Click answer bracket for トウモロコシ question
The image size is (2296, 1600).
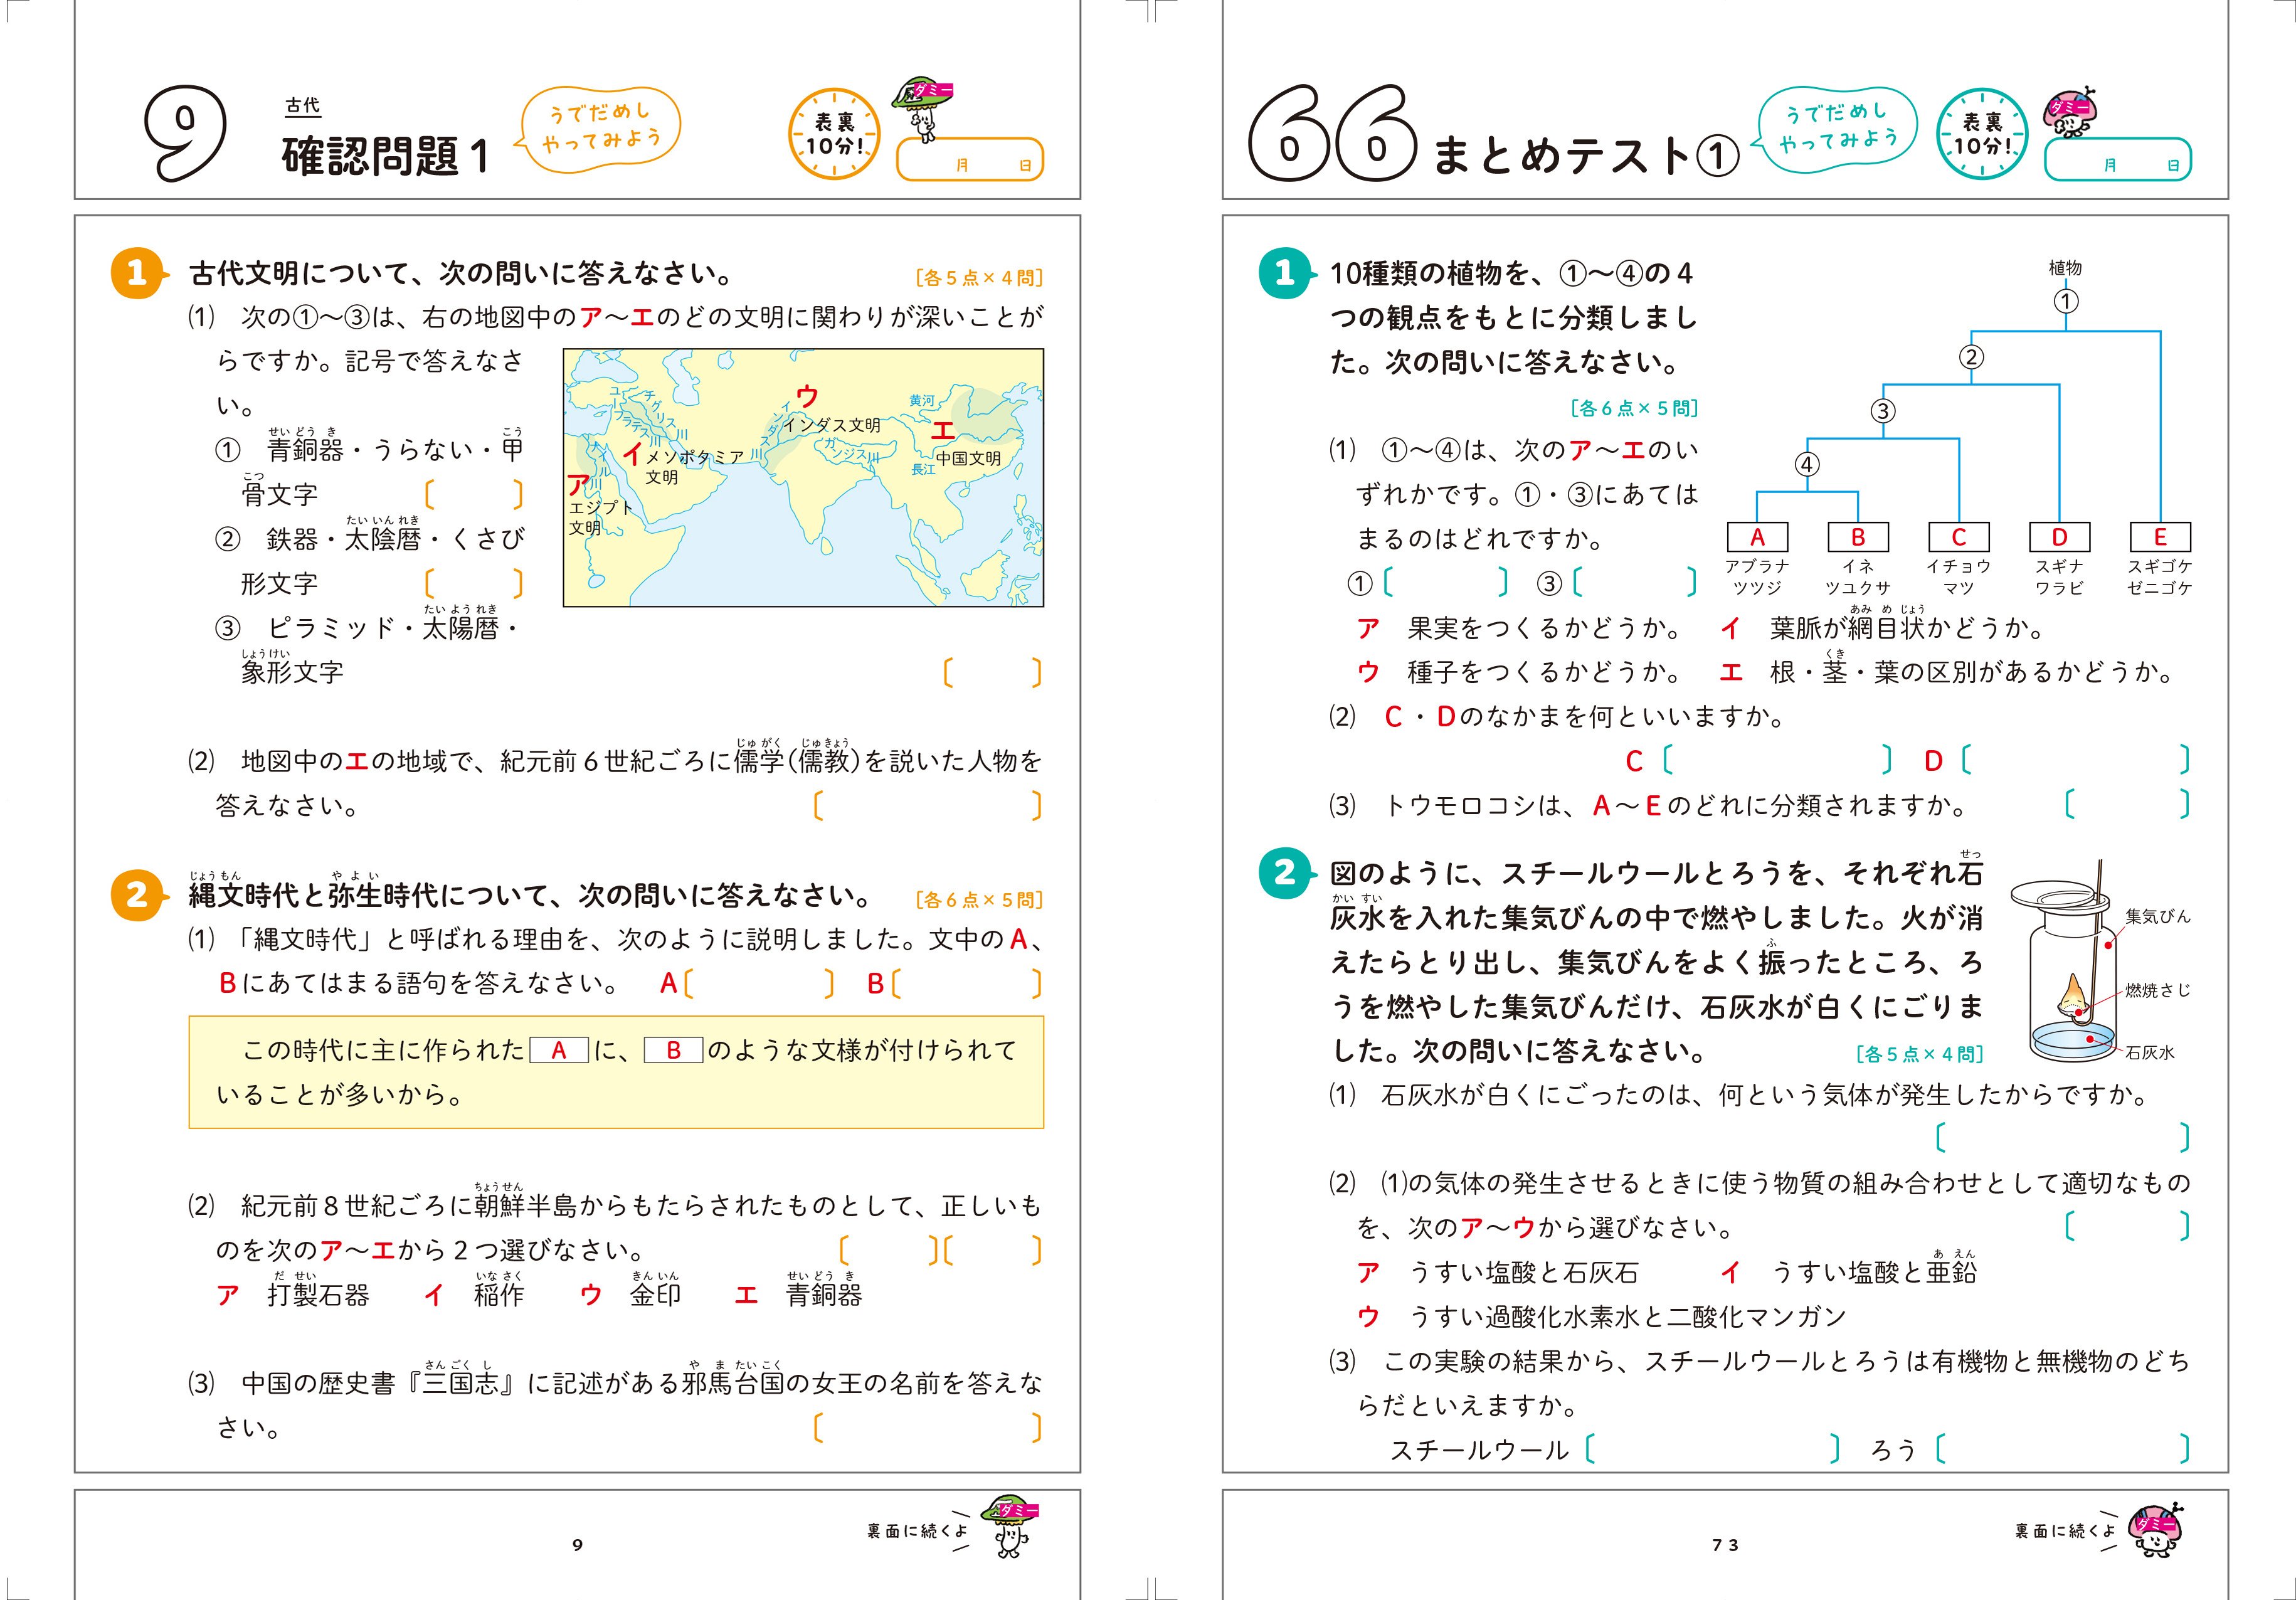coord(2128,804)
